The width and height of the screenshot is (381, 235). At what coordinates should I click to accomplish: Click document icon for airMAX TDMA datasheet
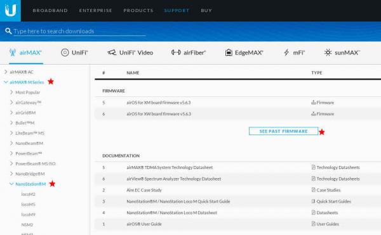pos(314,167)
